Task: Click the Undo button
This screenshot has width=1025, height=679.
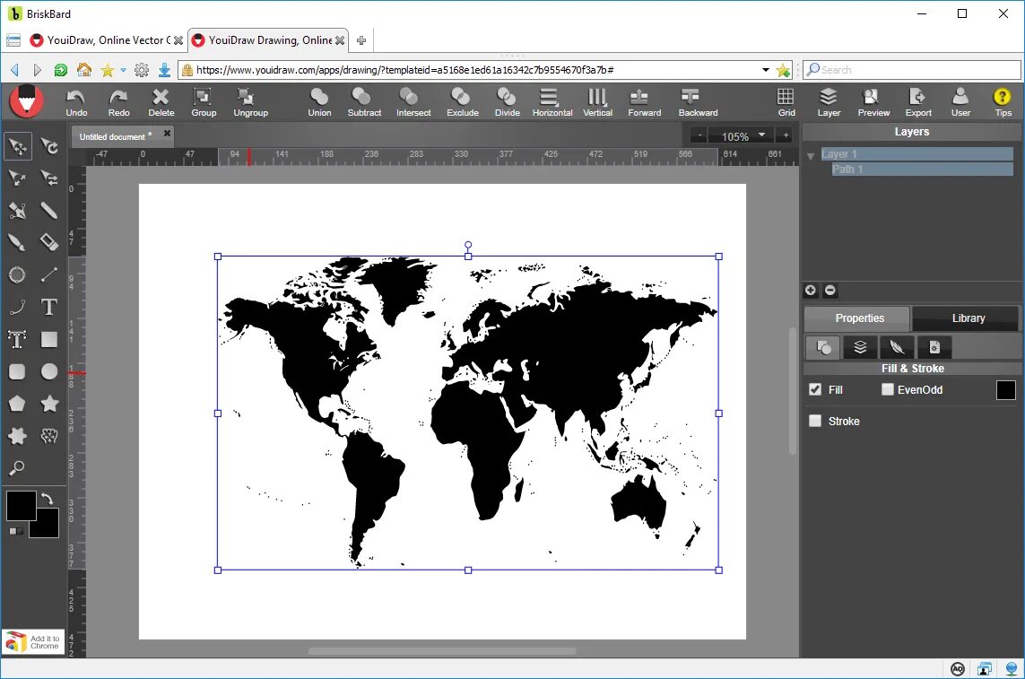Action: click(x=76, y=102)
